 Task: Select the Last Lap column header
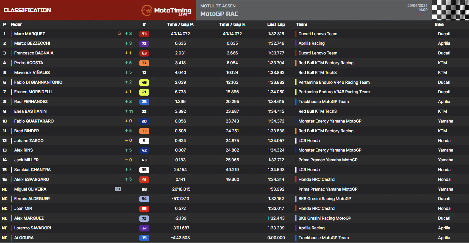pyautogui.click(x=276, y=24)
